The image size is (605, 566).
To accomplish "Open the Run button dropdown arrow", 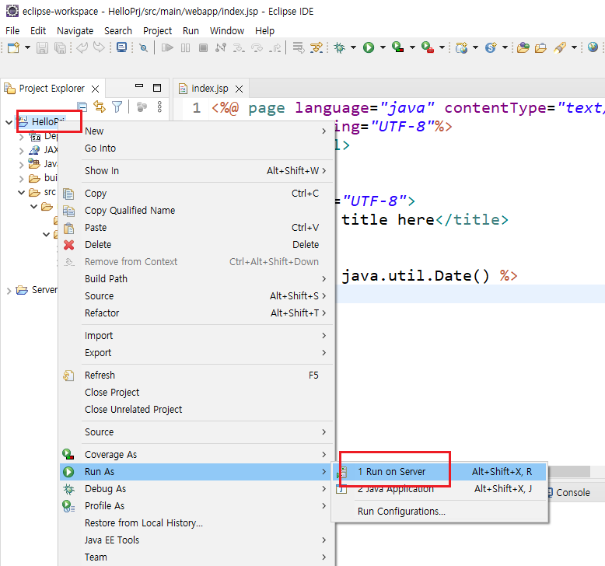I will [383, 47].
